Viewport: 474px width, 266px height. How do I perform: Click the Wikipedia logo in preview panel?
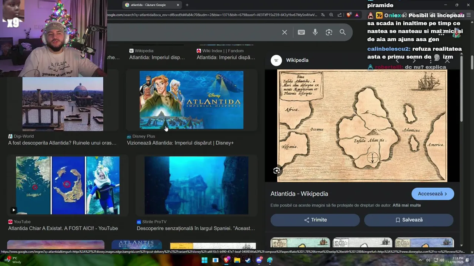(276, 60)
